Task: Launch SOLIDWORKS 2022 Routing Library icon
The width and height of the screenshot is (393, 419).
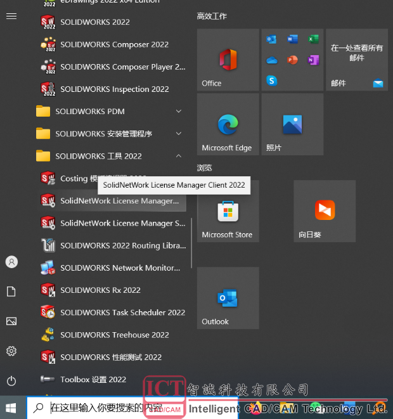Action: click(48, 245)
